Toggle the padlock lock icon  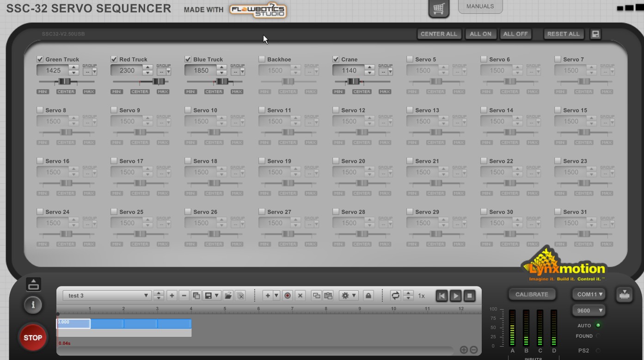point(368,295)
